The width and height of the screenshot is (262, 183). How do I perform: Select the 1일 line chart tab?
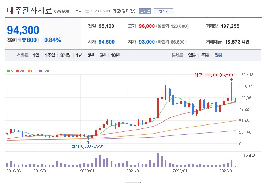pos(36,55)
